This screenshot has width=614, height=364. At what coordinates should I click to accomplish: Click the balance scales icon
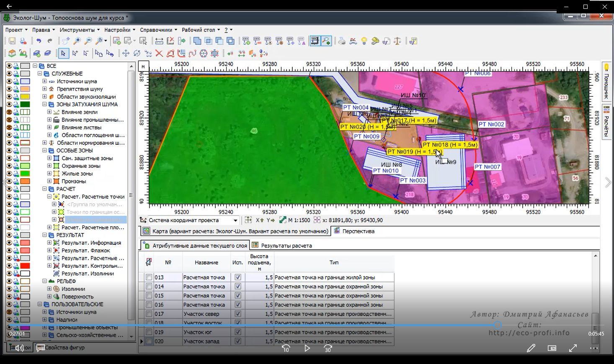tap(397, 41)
